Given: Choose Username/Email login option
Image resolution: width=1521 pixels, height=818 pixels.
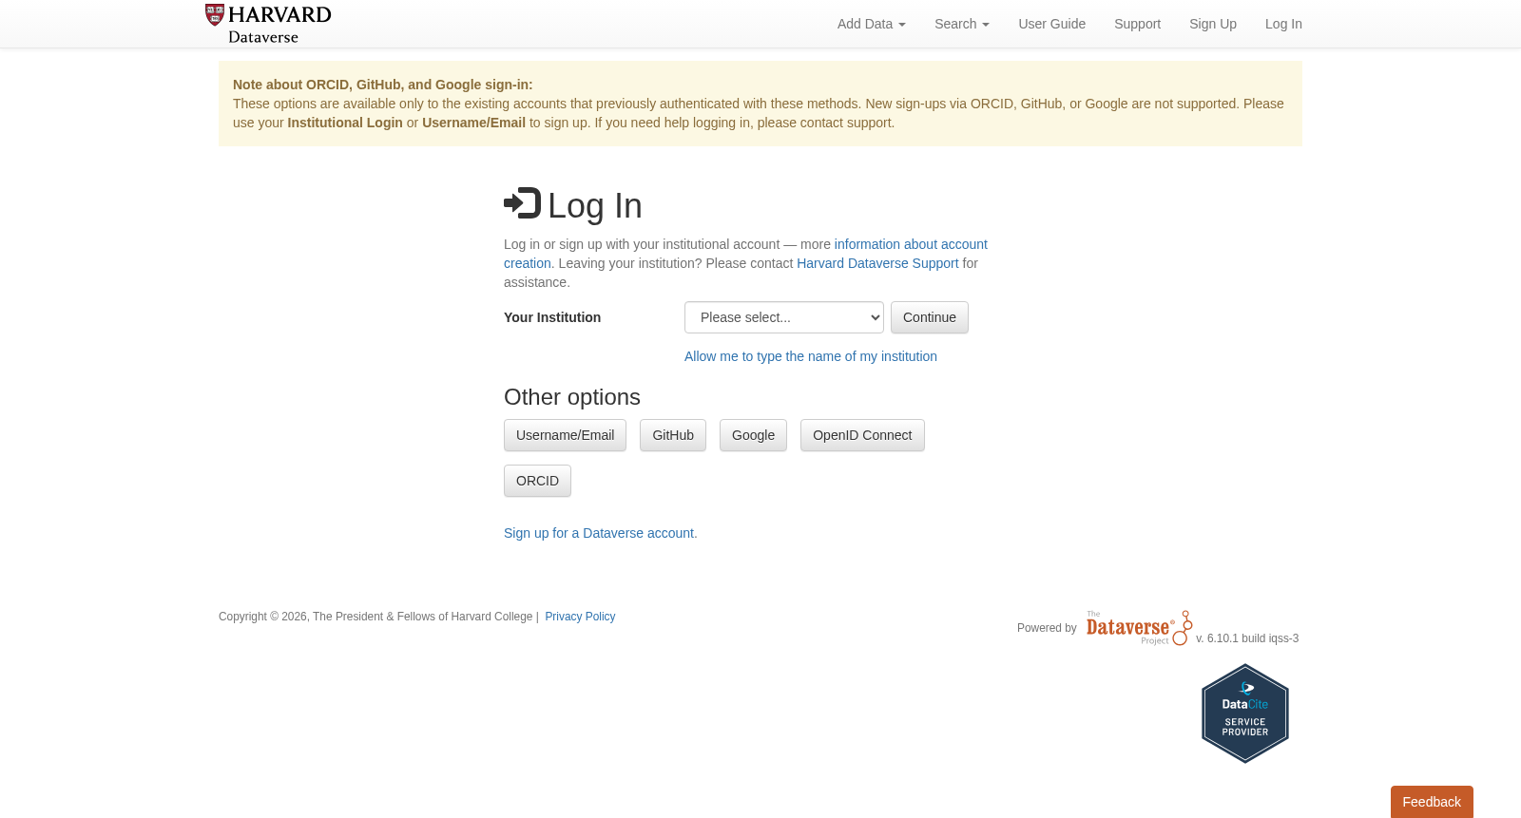Looking at the screenshot, I should click(565, 435).
